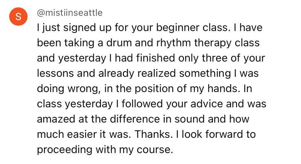
Task: Click the line starting "amazed at the difference"
Action: [x=144, y=119]
